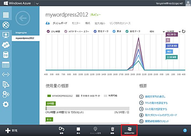Click the MYWORDPRESS2012 green legend swatch
The height and width of the screenshot is (136, 191).
(49, 96)
